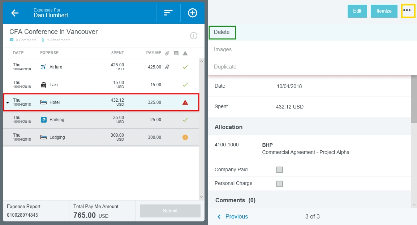Click the Edit button
This screenshot has width=417, height=225.
point(357,11)
